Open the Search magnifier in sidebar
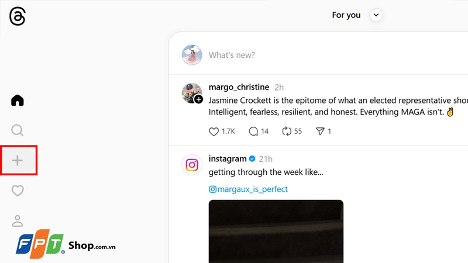Image resolution: width=468 pixels, height=263 pixels. pos(18,130)
